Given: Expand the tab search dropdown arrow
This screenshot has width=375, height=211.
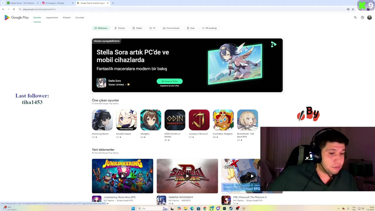Looking at the screenshot, I should pos(3,3).
